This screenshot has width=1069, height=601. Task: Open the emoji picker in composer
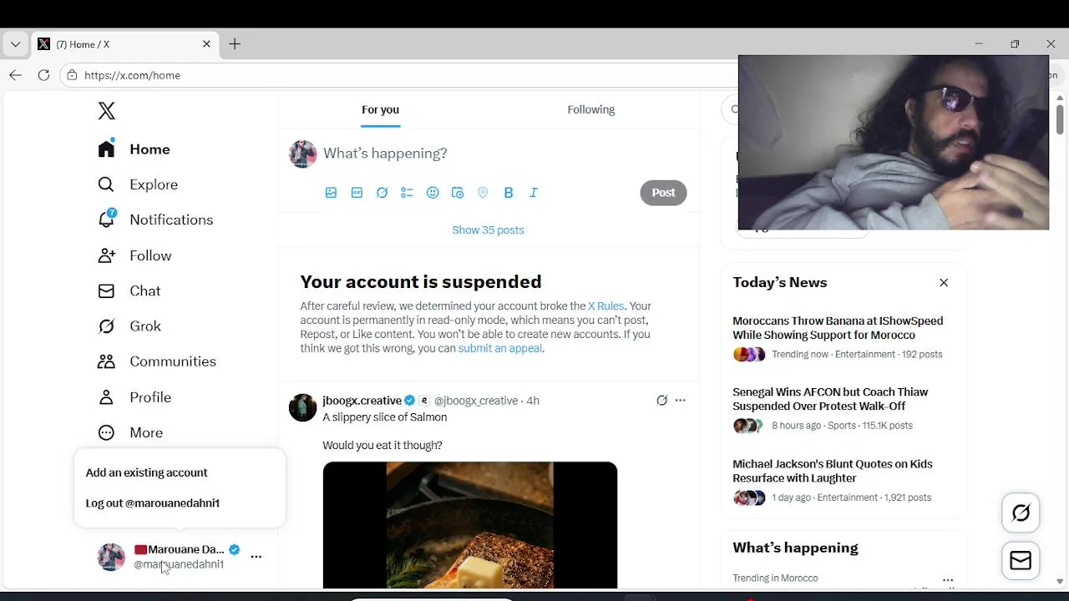(433, 193)
